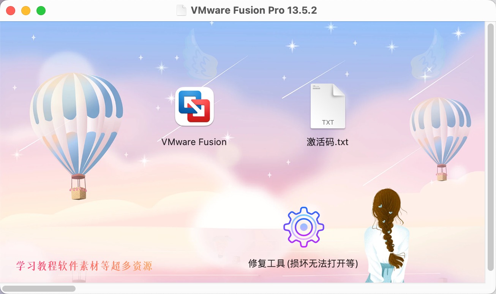This screenshot has height=294, width=496.
Task: Select the 激活码.txt text file icon
Action: click(x=328, y=106)
